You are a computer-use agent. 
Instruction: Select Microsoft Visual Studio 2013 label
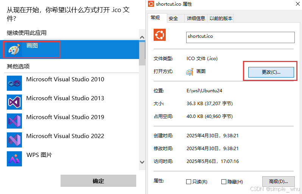pos(65,98)
